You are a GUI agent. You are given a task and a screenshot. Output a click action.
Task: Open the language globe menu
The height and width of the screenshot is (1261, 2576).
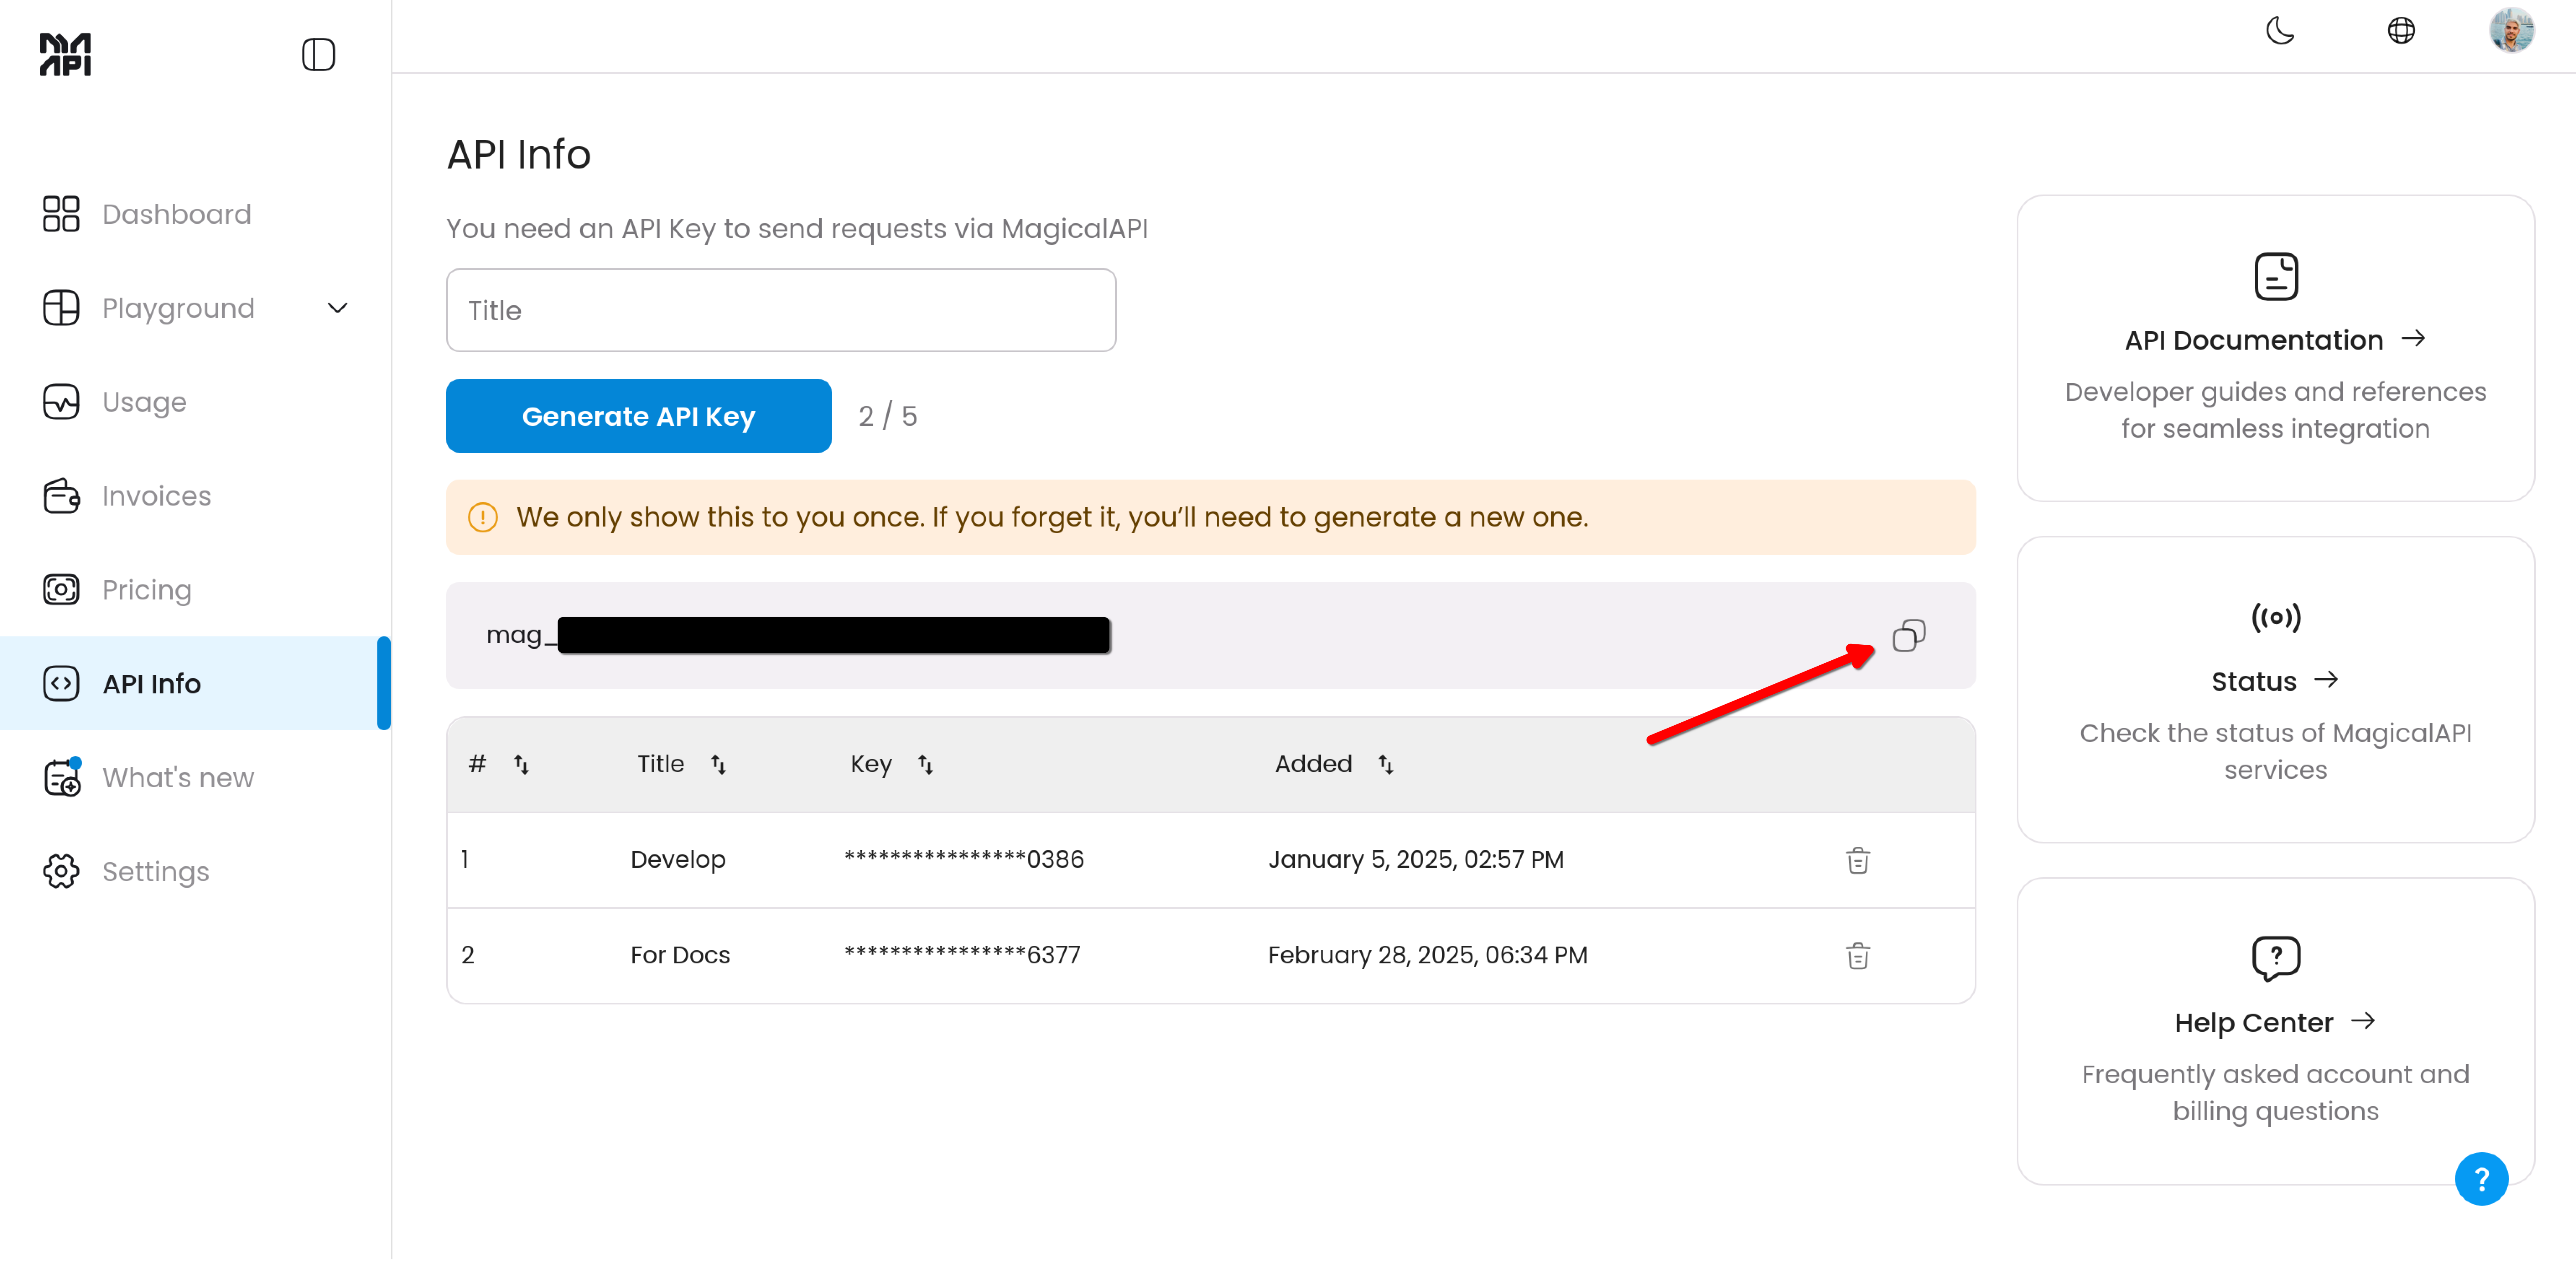(2401, 31)
